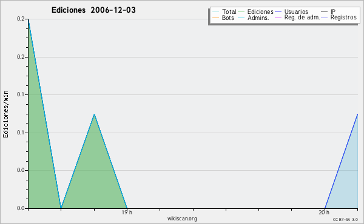Click the Registros legend label
The image size is (364, 224).
click(x=343, y=18)
